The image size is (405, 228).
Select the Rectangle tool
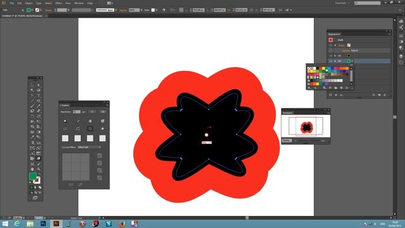click(x=39, y=101)
